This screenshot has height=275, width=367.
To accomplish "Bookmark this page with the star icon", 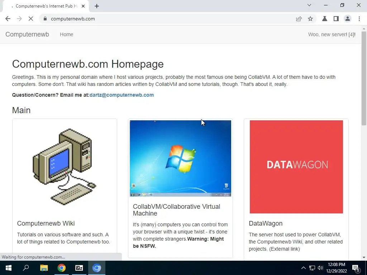I will click(x=310, y=19).
